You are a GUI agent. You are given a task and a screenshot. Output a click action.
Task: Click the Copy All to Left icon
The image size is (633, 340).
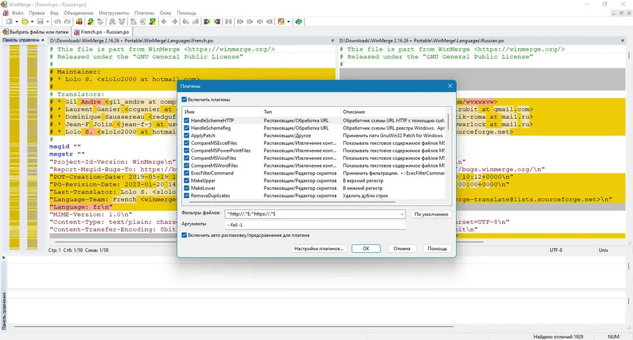click(x=216, y=21)
